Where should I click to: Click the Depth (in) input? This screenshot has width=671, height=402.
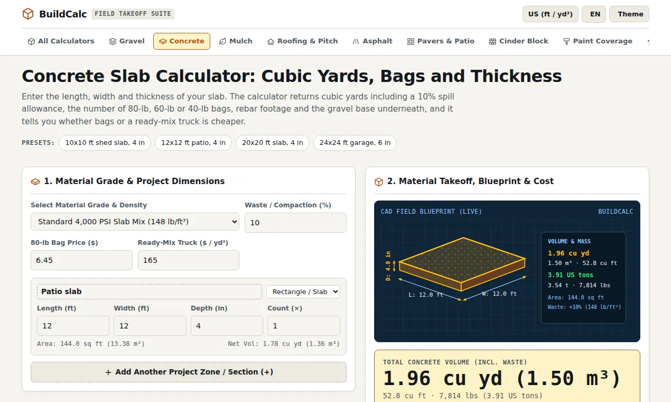(227, 326)
